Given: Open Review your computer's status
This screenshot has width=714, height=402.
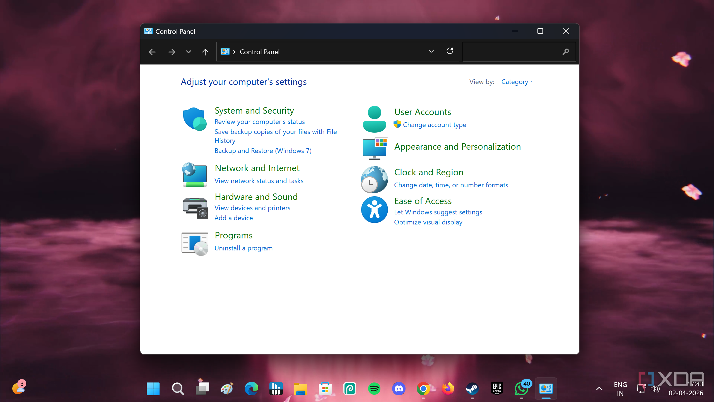Looking at the screenshot, I should click(x=260, y=122).
